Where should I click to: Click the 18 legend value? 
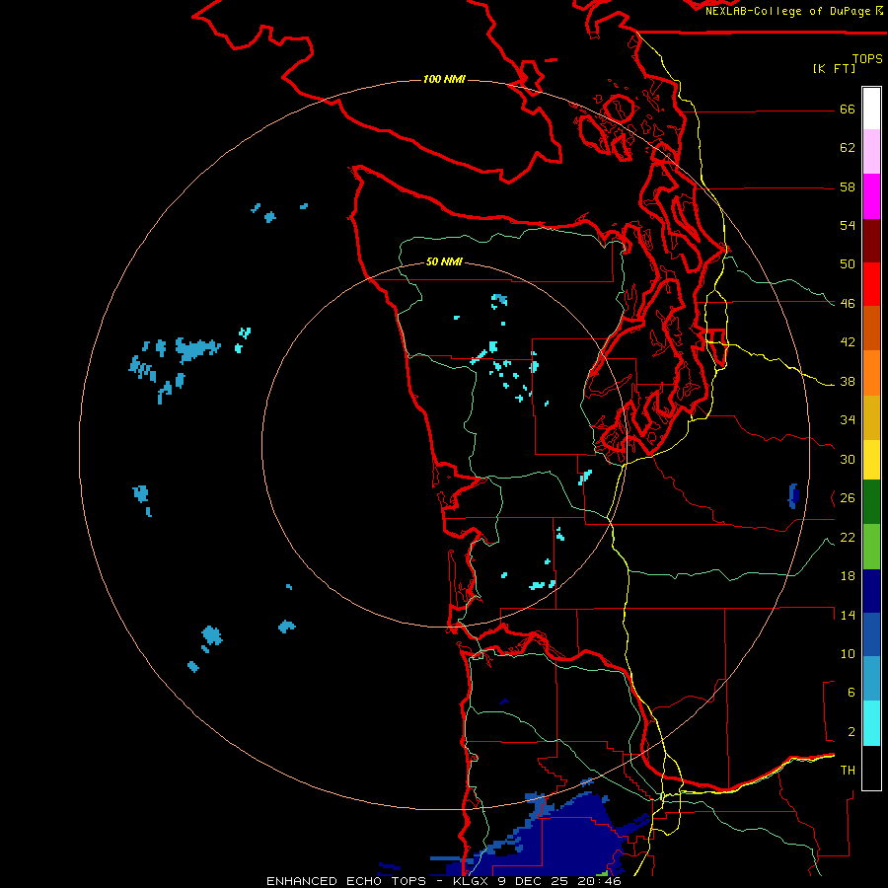[x=848, y=576]
